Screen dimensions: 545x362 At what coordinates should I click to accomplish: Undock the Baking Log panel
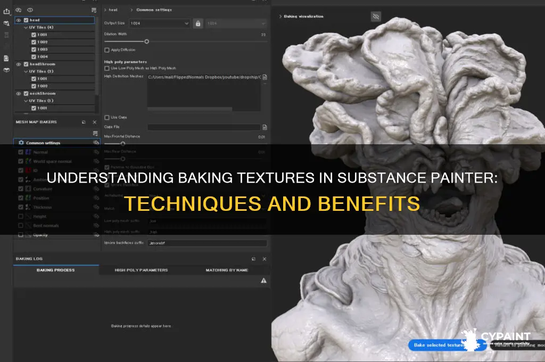(x=253, y=259)
